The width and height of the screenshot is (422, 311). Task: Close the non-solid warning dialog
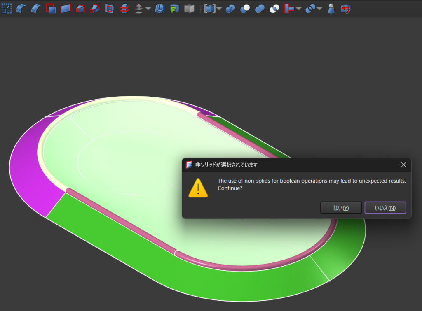pyautogui.click(x=403, y=165)
